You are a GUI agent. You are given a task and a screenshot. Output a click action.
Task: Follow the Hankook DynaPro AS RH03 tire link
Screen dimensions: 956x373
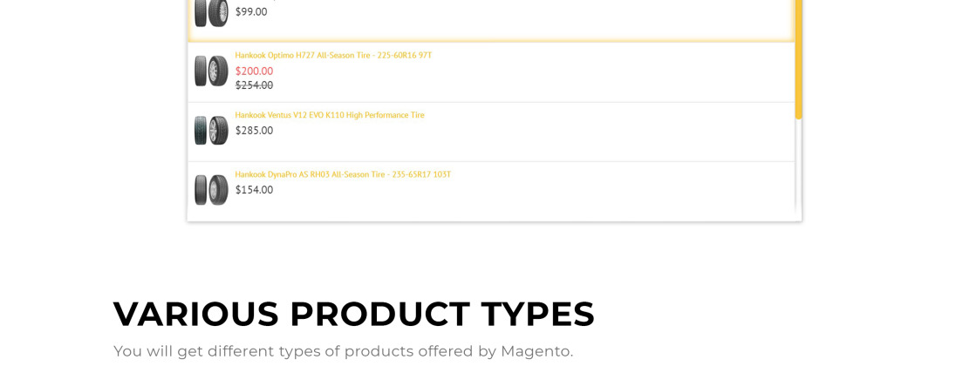click(x=343, y=174)
